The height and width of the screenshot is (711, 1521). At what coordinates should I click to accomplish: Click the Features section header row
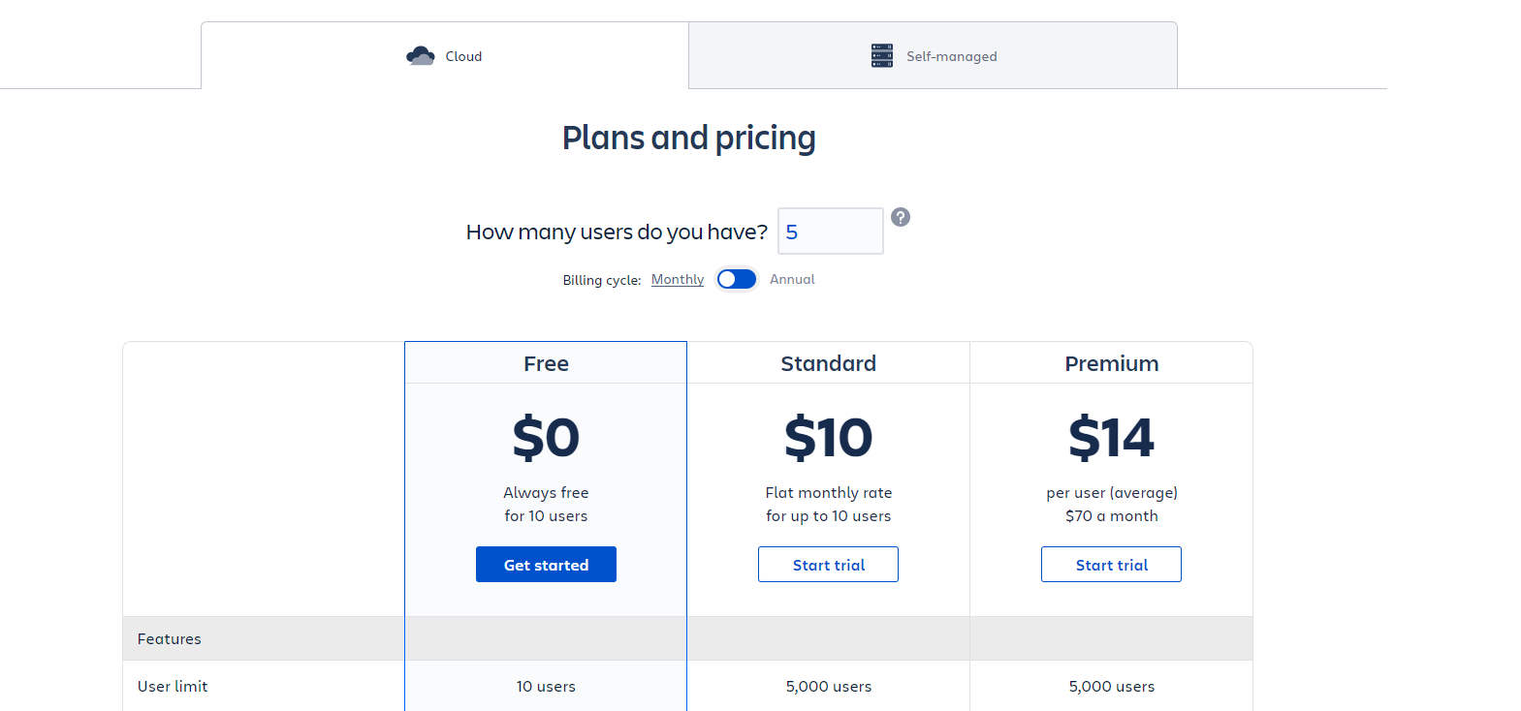[170, 638]
